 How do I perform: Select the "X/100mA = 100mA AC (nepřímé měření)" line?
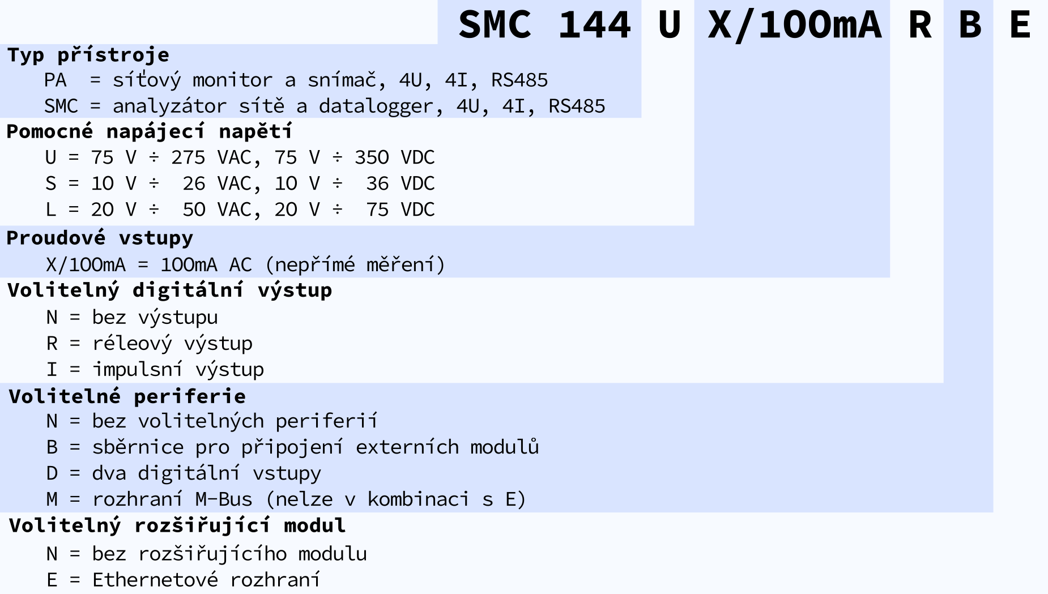point(245,264)
